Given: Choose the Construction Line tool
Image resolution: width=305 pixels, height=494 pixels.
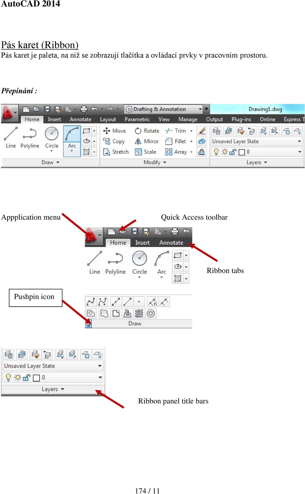Looking at the screenshot, I should [116, 302].
